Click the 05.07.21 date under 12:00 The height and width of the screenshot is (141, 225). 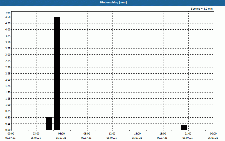click(x=111, y=138)
